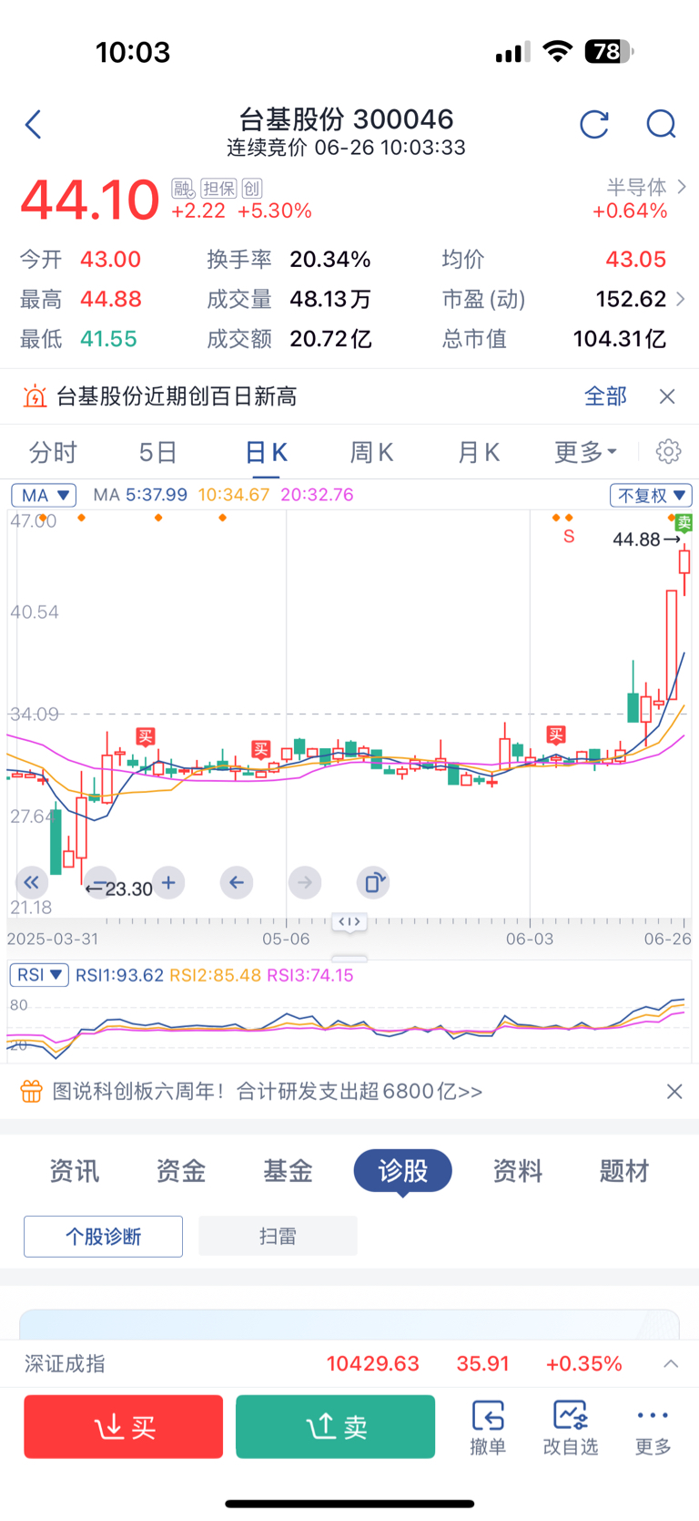Expand the 更多 chart period menu
The width and height of the screenshot is (699, 1521).
tap(585, 452)
